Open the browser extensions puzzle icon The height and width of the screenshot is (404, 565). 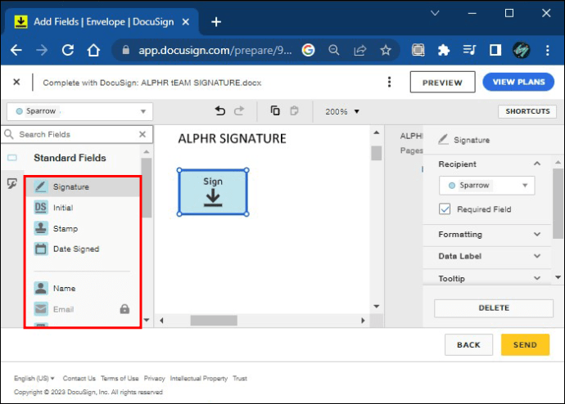[x=444, y=50]
